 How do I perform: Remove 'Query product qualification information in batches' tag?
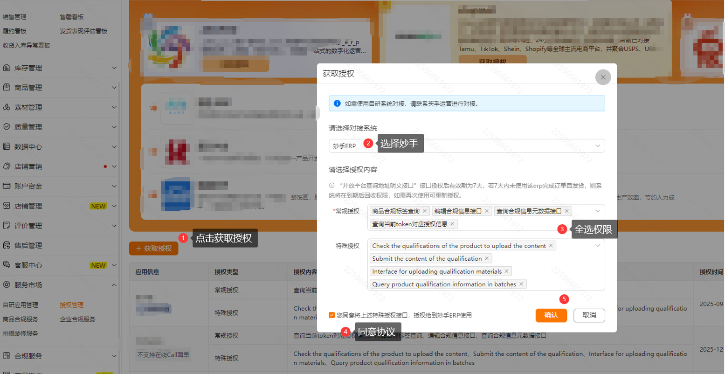click(521, 284)
